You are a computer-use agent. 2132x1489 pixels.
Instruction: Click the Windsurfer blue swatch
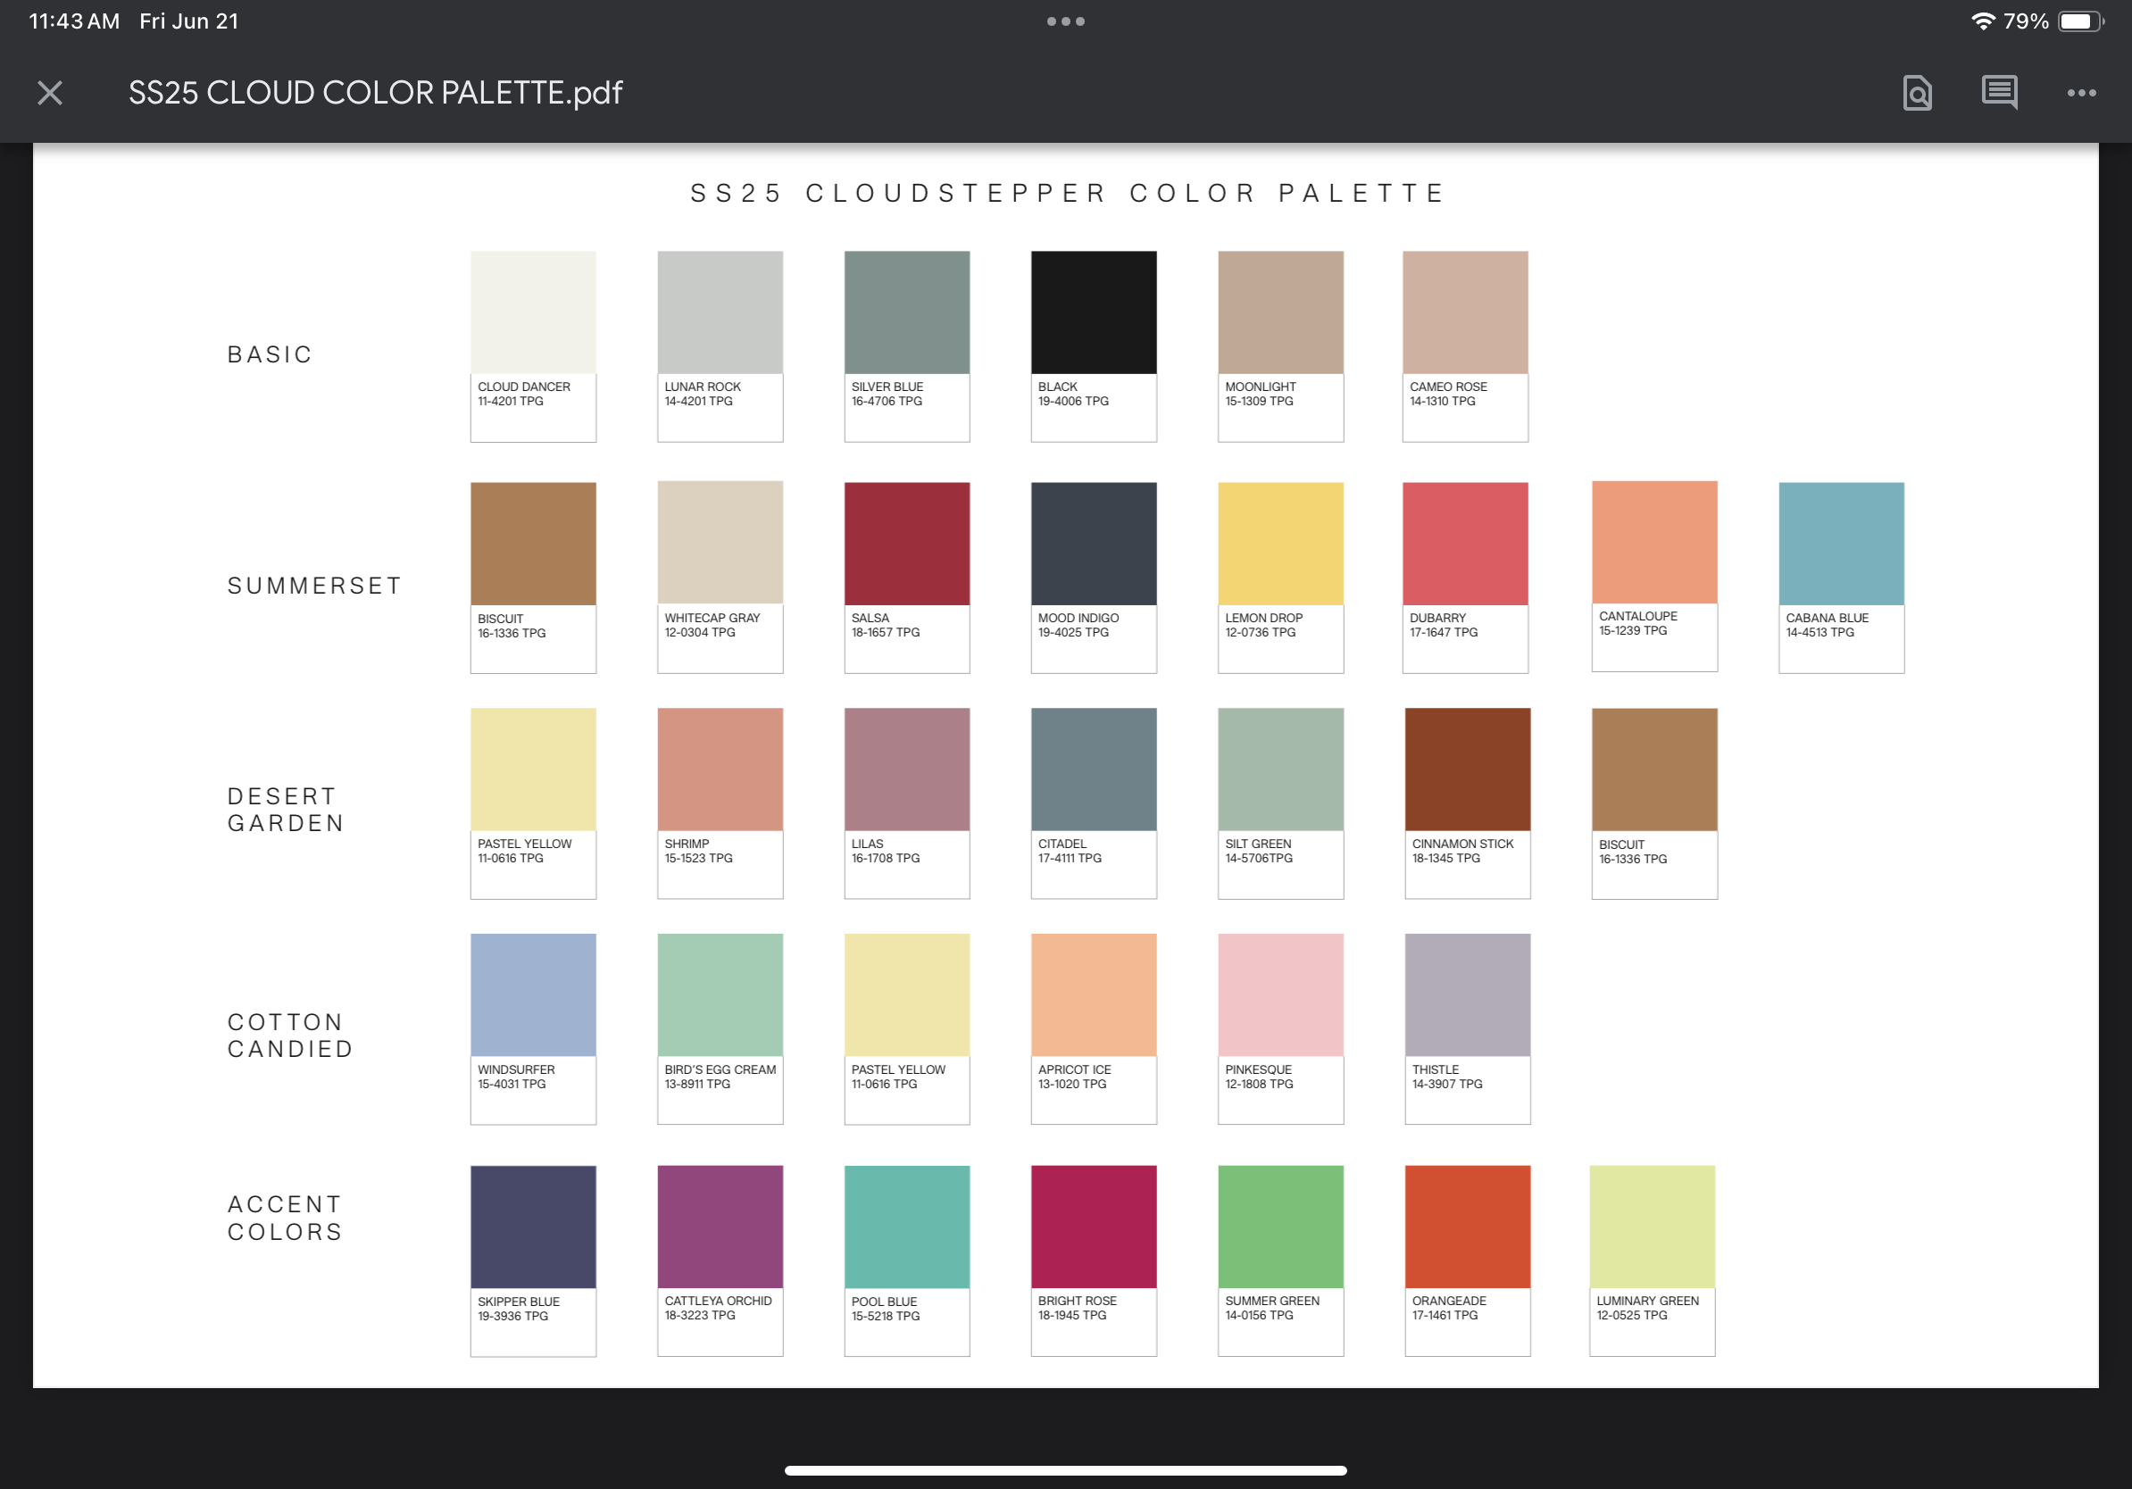[533, 995]
